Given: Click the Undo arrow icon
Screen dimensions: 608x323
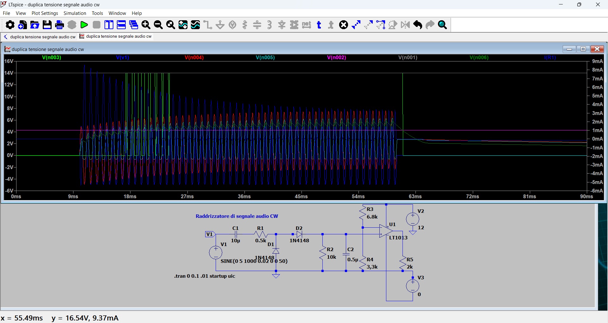Looking at the screenshot, I should (418, 25).
